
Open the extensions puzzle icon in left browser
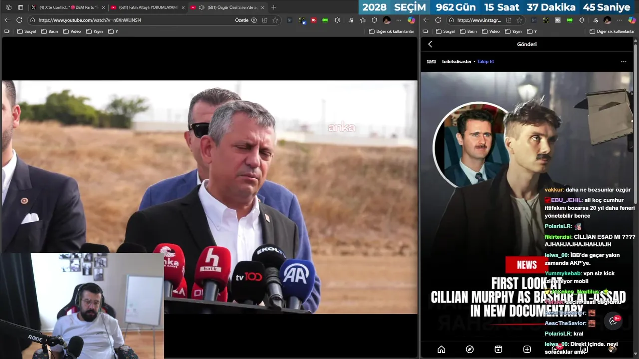pos(337,20)
